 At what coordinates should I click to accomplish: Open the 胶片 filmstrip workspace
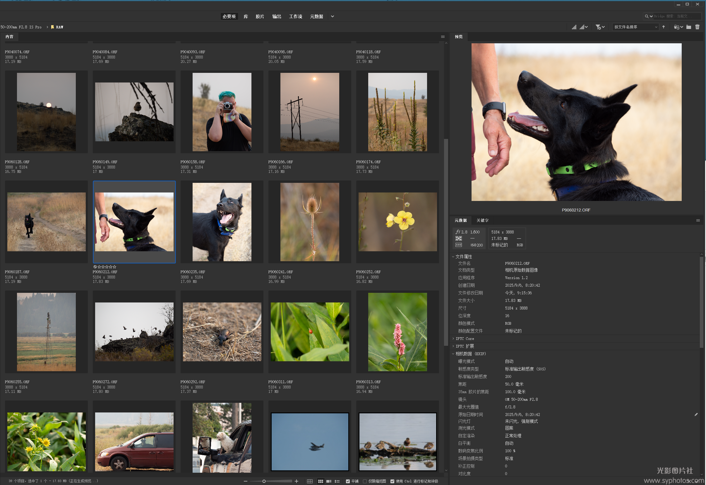tap(260, 16)
